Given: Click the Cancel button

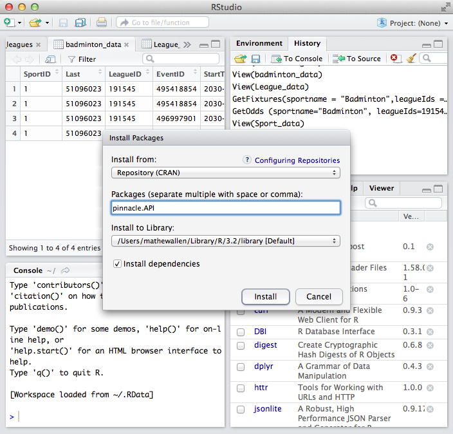Looking at the screenshot, I should (319, 297).
